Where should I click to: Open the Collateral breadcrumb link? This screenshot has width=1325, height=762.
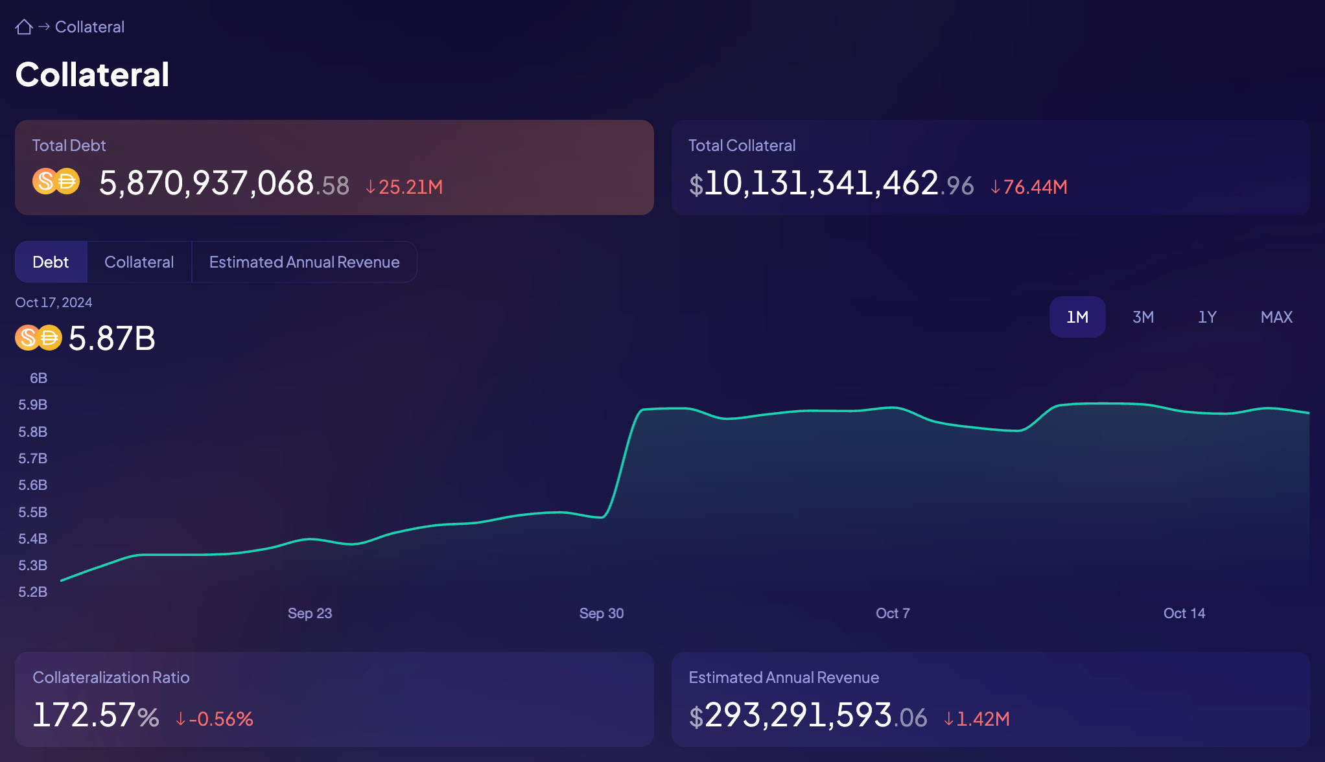[89, 27]
